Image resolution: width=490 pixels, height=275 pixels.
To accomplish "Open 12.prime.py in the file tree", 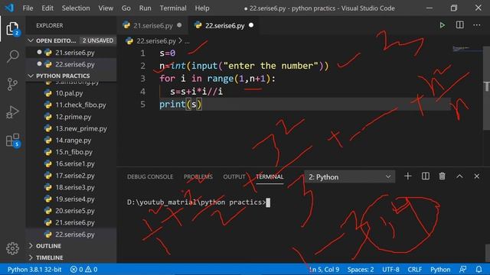I will [71, 117].
